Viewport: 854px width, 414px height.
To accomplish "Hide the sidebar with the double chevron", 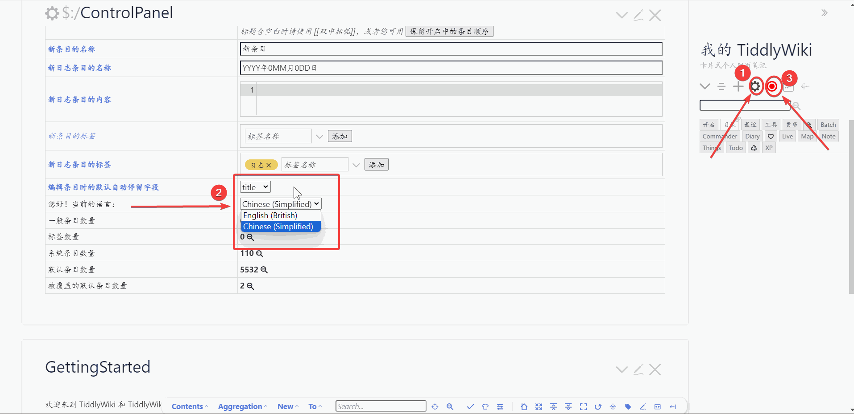I will (x=825, y=13).
